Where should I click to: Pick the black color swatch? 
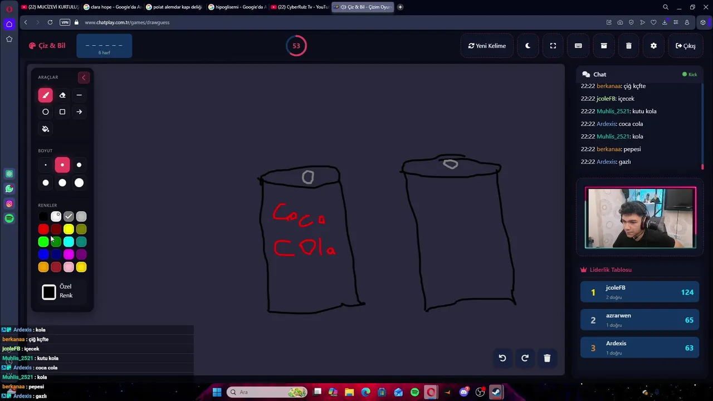pyautogui.click(x=43, y=216)
